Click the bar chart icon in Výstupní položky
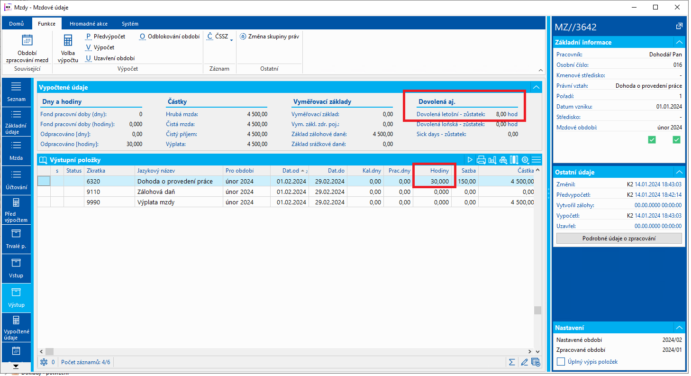The width and height of the screenshot is (691, 376). click(x=492, y=160)
